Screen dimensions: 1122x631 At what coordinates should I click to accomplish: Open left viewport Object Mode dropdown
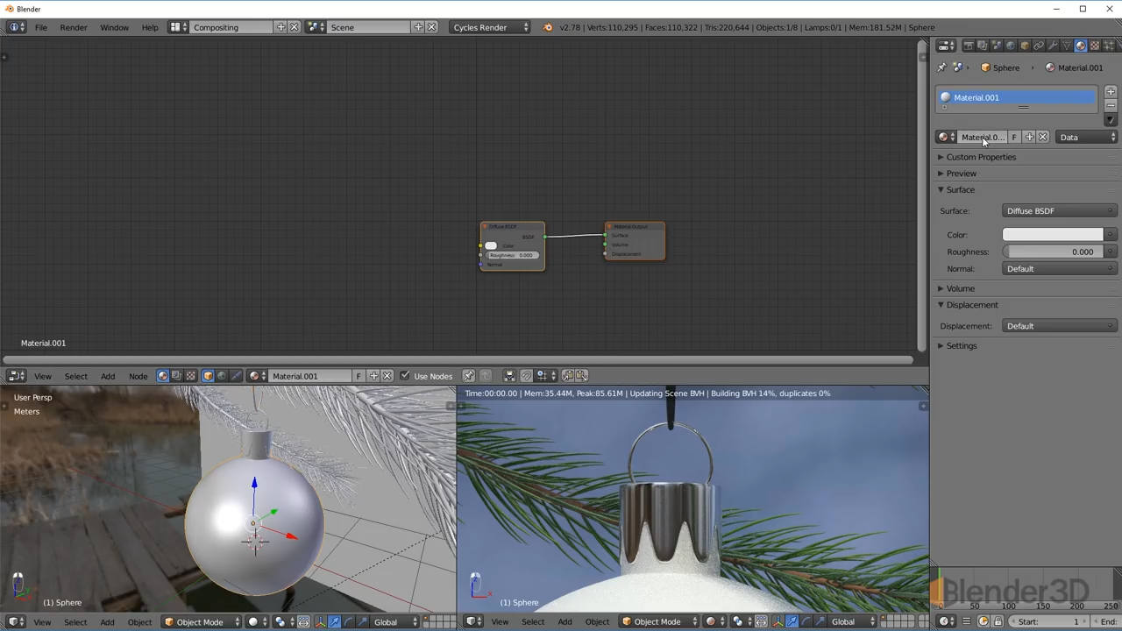click(202, 622)
